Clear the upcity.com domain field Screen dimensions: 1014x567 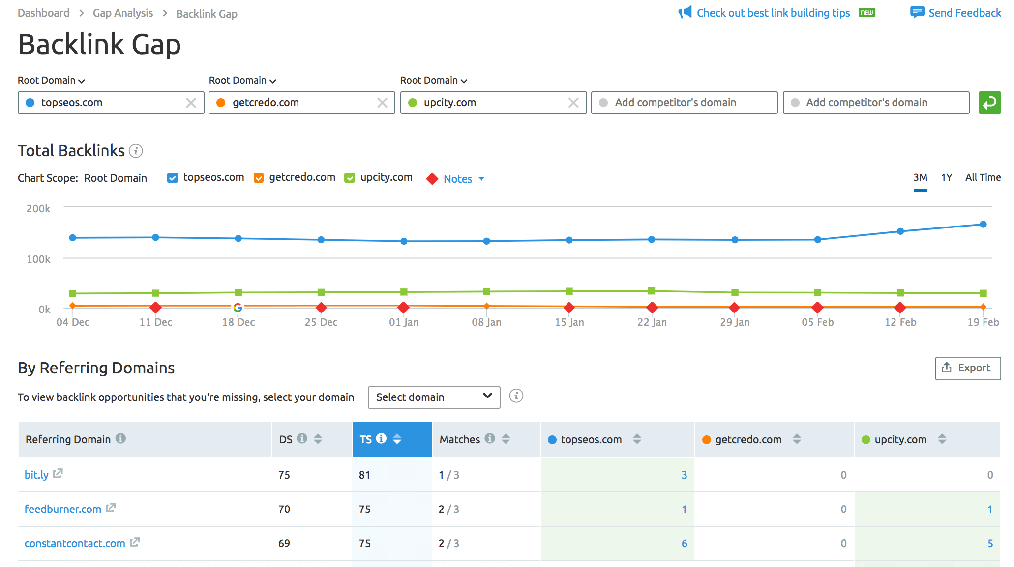(573, 103)
